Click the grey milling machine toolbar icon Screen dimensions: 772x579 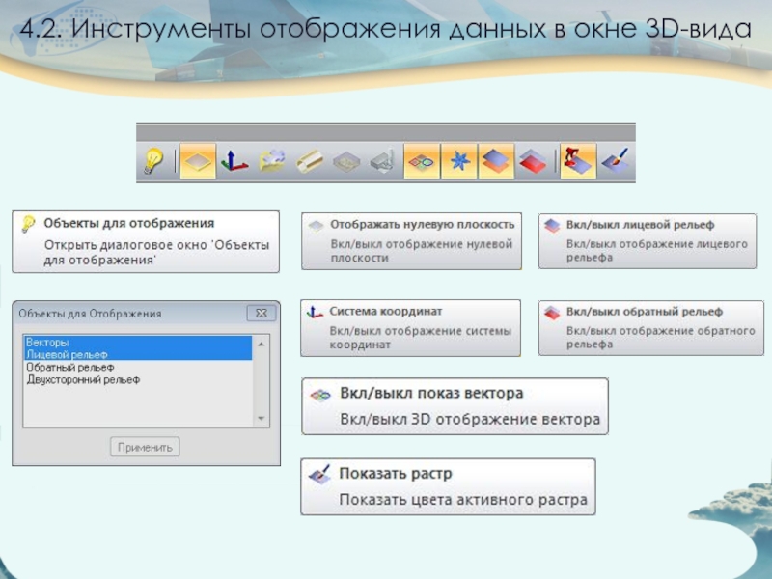coord(383,160)
